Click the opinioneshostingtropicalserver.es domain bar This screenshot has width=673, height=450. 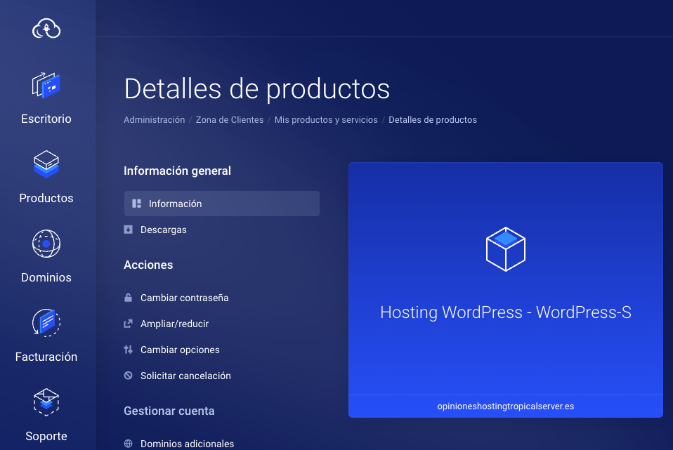click(x=505, y=406)
